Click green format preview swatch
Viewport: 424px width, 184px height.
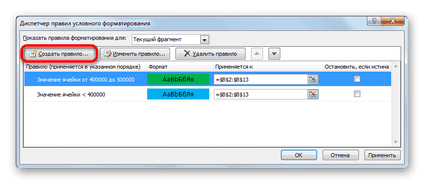pyautogui.click(x=178, y=79)
